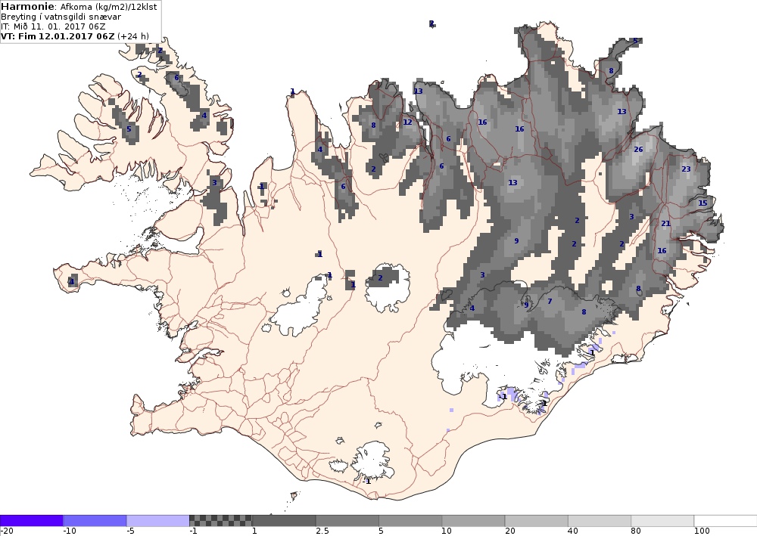This screenshot has width=757, height=536.
Task: Click the '100' legend label
Action: (x=702, y=531)
